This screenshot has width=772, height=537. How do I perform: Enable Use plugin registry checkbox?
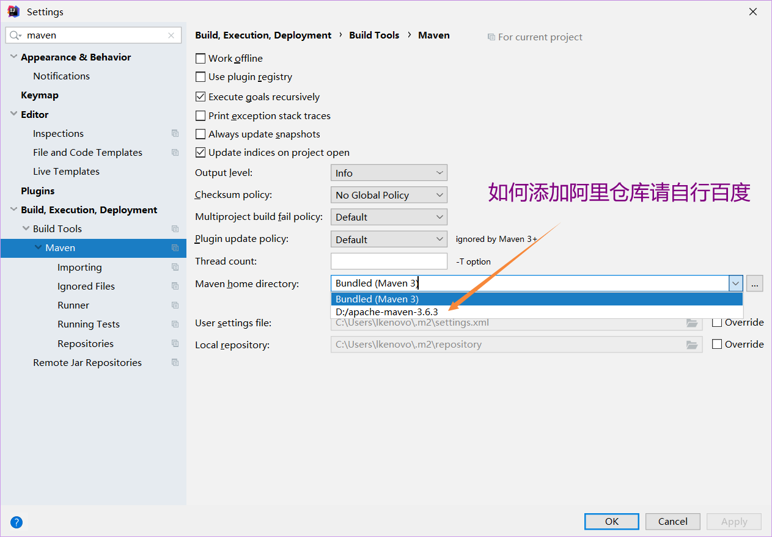[200, 77]
